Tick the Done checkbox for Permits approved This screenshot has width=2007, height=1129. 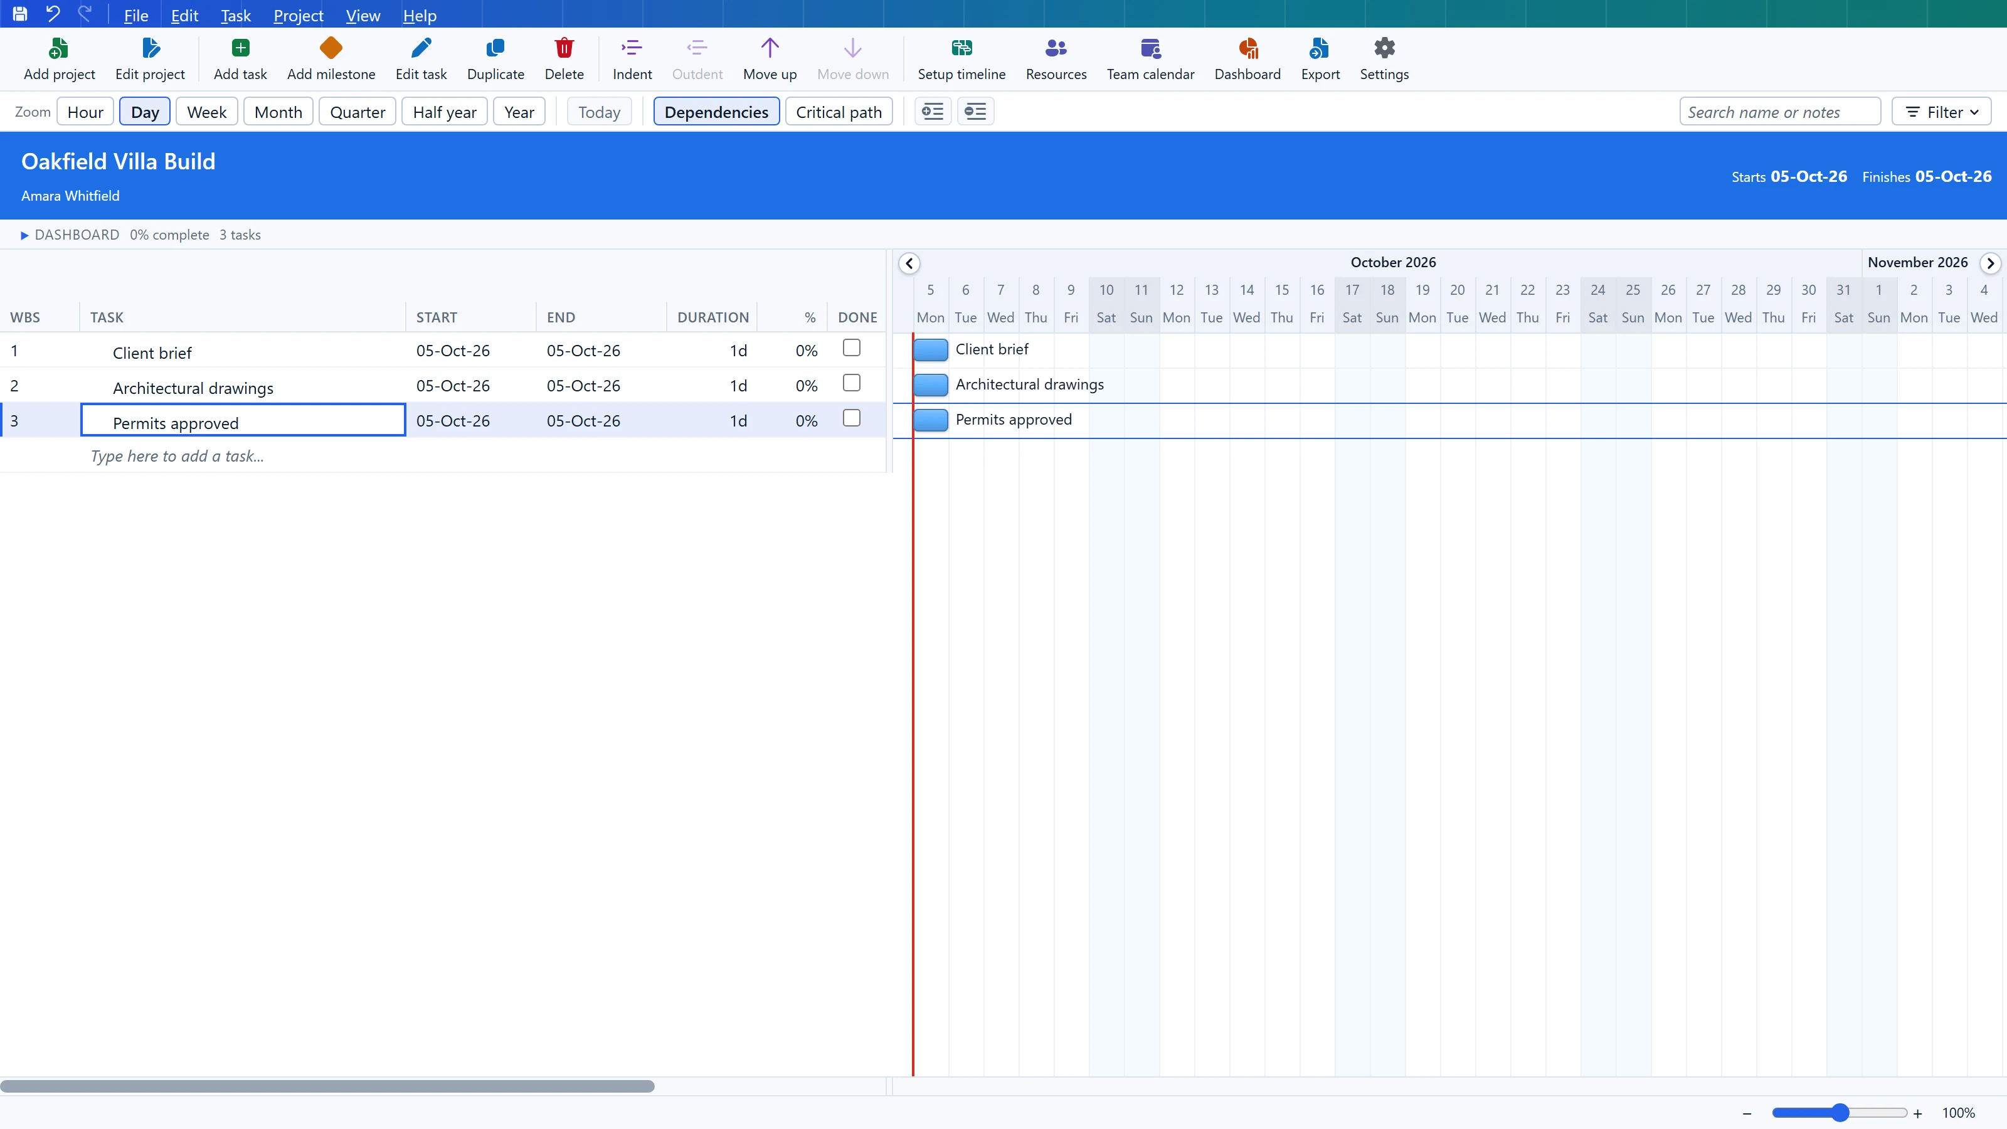[852, 418]
